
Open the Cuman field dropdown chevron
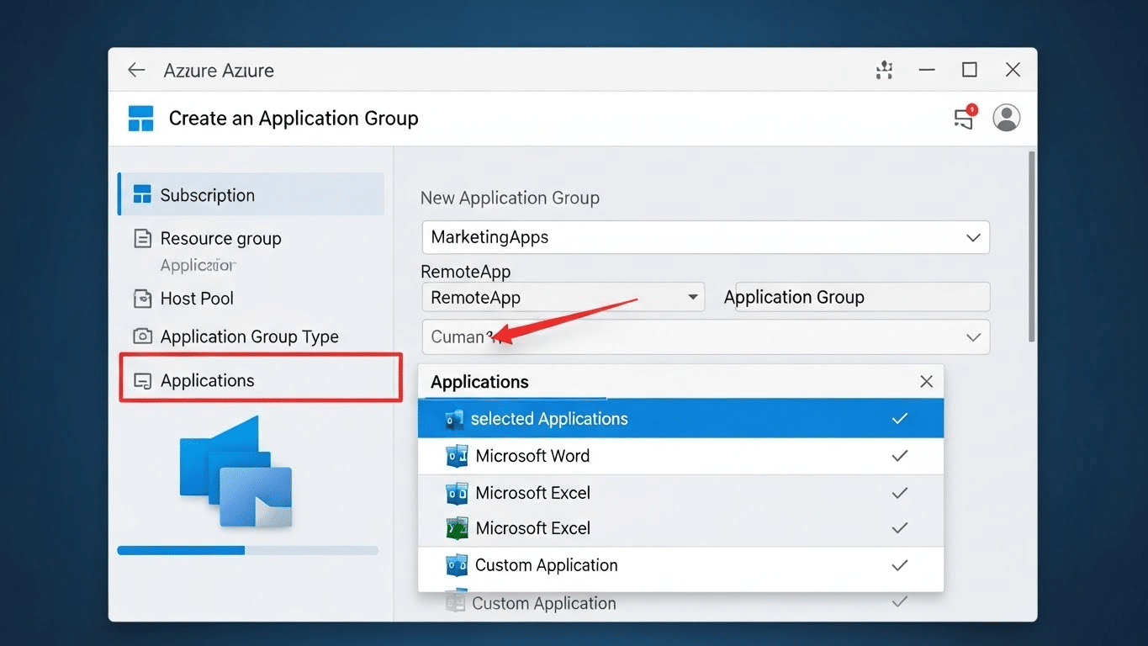point(973,336)
